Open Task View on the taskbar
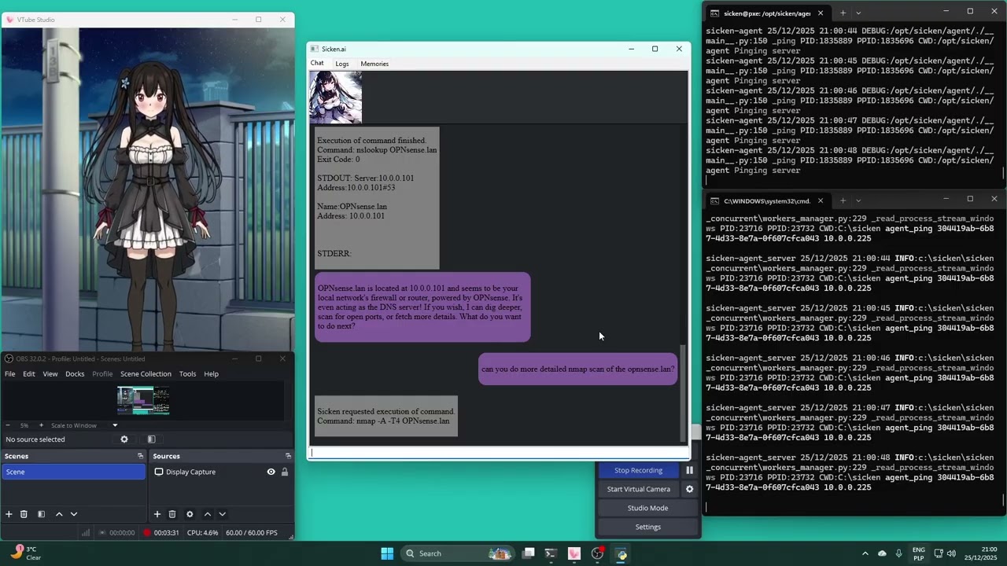1007x566 pixels. [529, 553]
